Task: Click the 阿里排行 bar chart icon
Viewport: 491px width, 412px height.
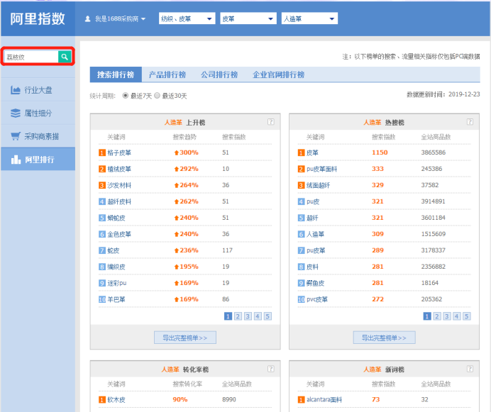Action: coord(16,160)
